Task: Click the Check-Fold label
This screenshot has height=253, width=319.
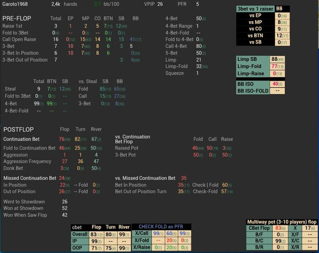Action: point(205,192)
